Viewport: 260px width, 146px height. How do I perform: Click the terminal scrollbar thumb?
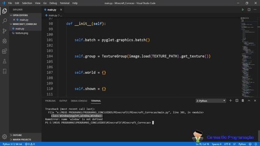[259, 136]
